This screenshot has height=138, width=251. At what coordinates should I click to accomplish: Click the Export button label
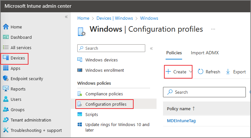(x=239, y=72)
